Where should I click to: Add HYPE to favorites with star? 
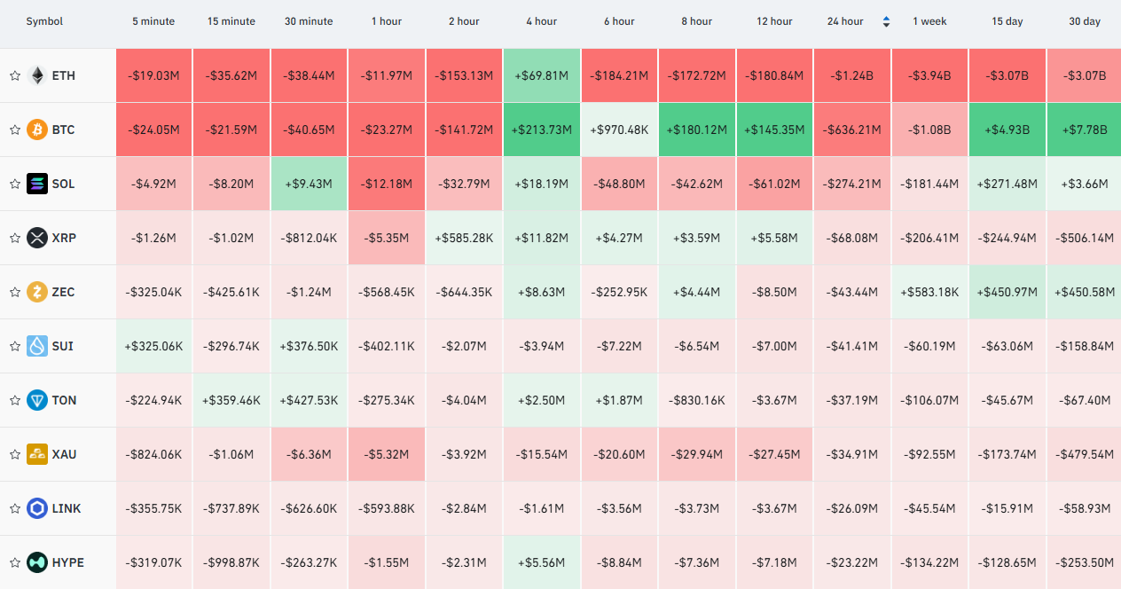pyautogui.click(x=15, y=562)
